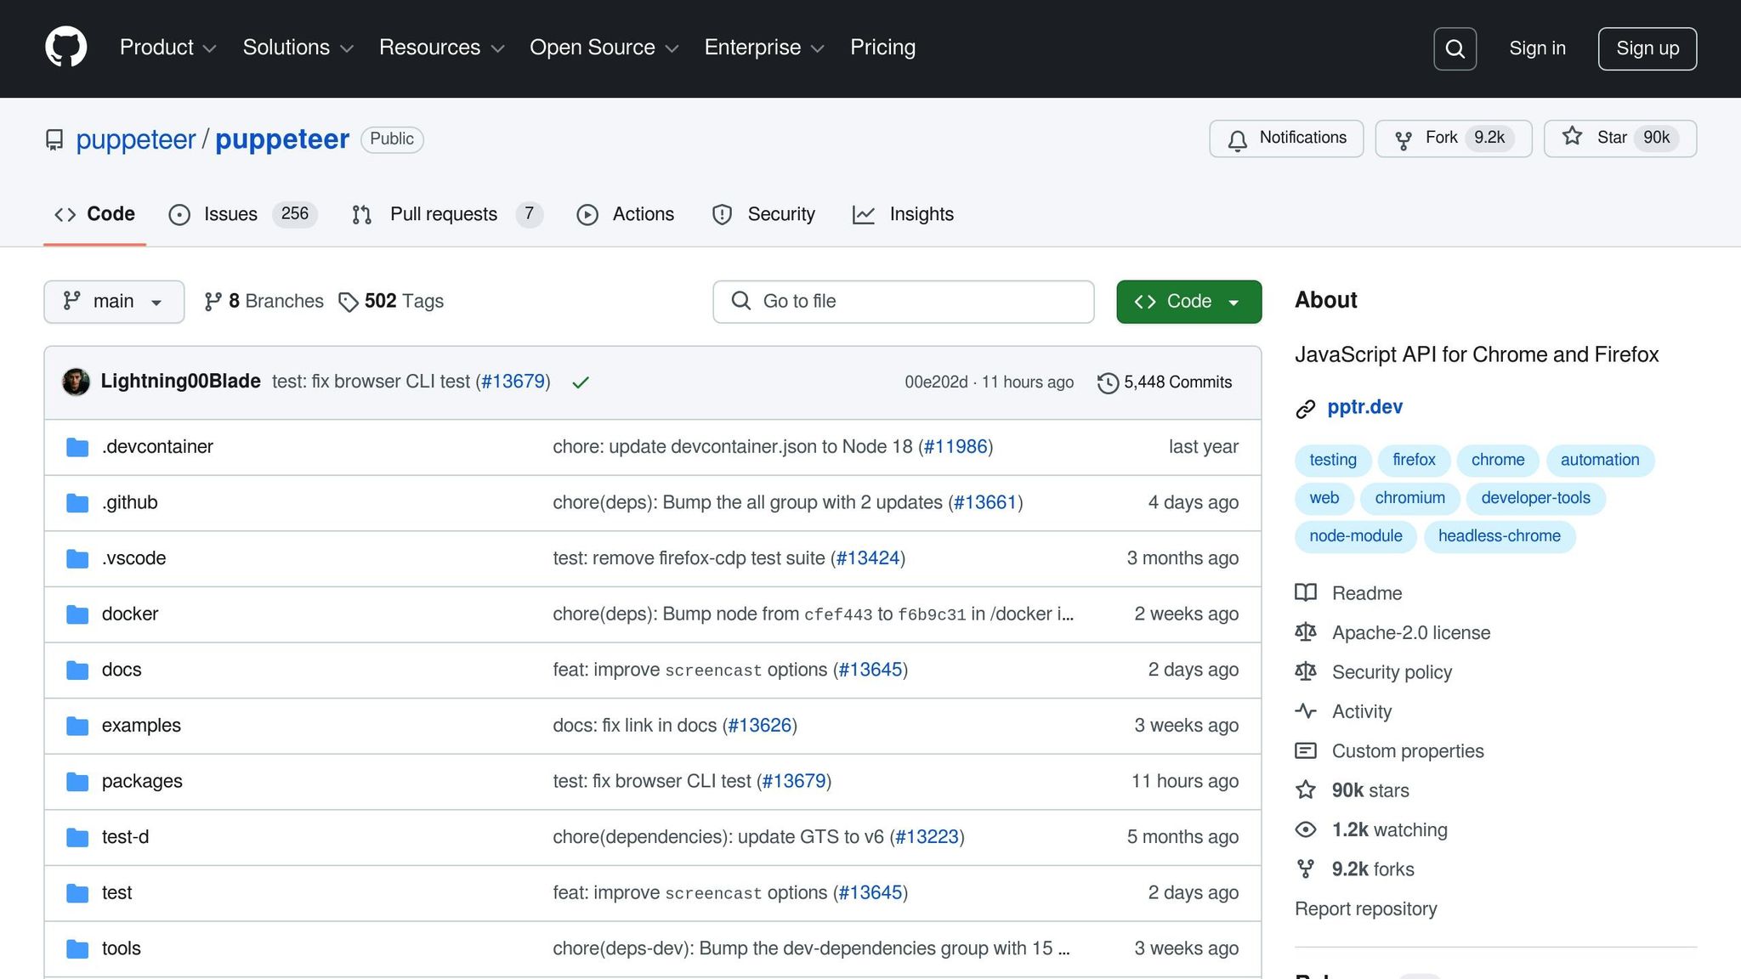Click the Go to file search field
Screen dimensions: 1741x979
(903, 302)
